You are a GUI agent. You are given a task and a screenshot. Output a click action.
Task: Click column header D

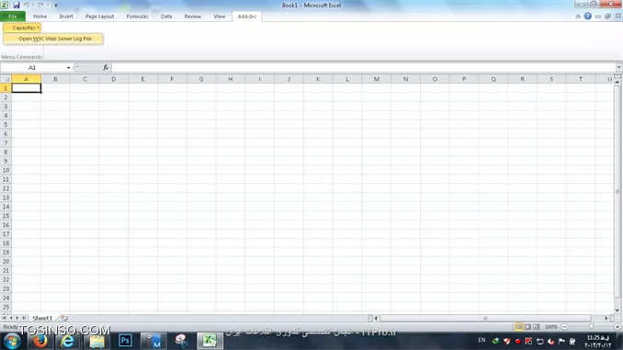(114, 79)
